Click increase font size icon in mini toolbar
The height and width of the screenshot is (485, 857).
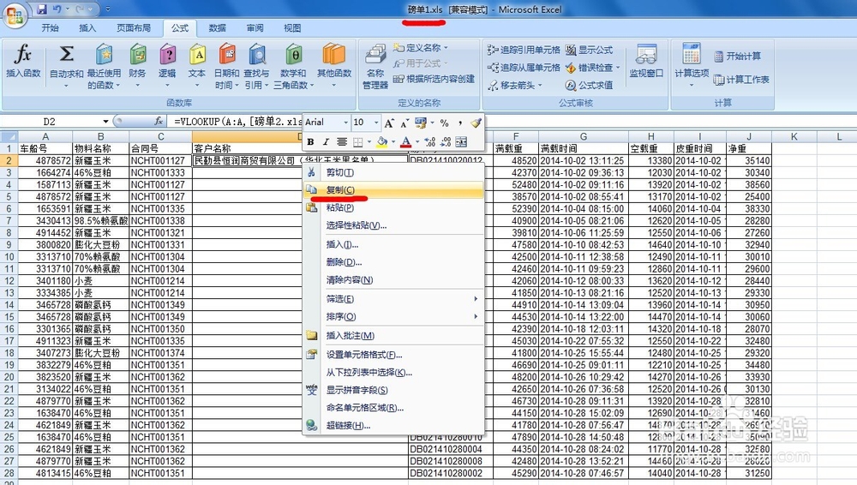pyautogui.click(x=389, y=123)
